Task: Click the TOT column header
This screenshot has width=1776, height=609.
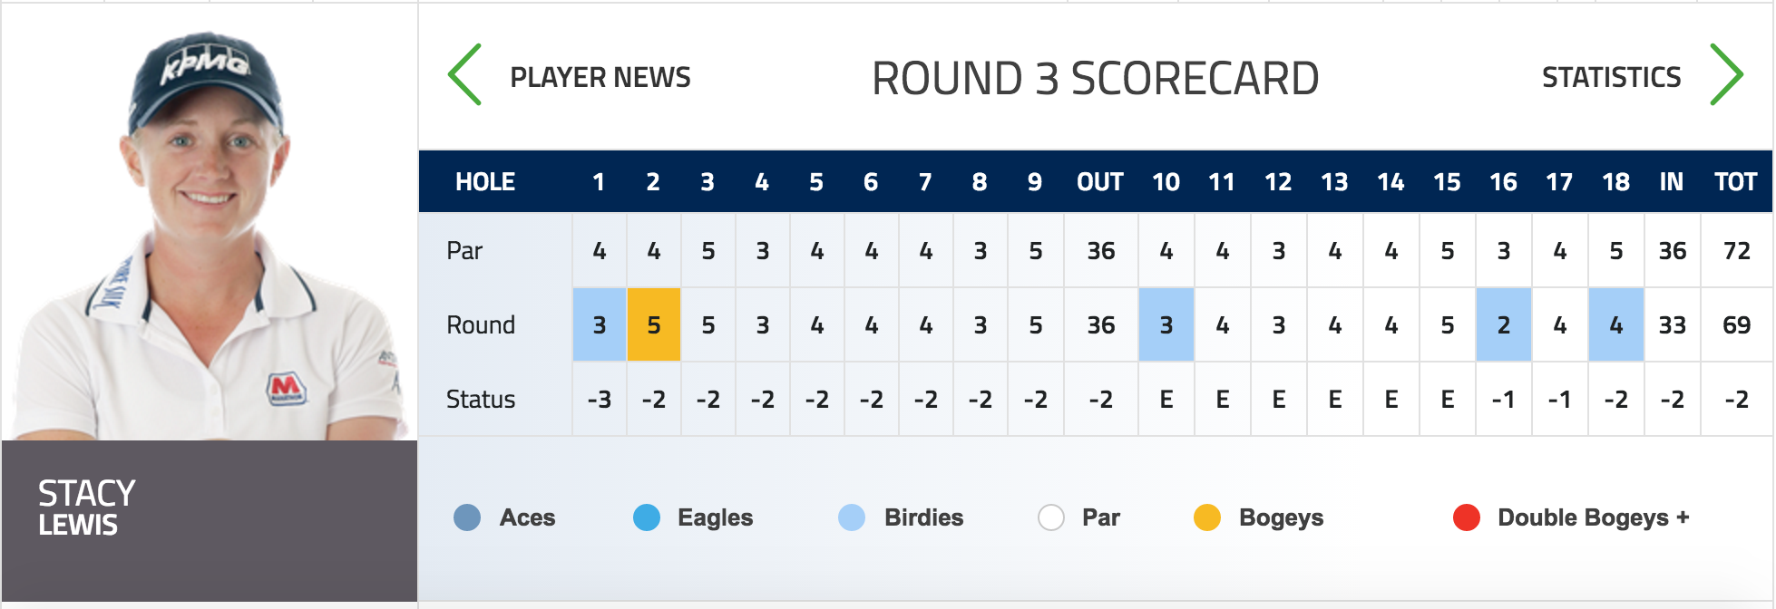Action: [1735, 182]
